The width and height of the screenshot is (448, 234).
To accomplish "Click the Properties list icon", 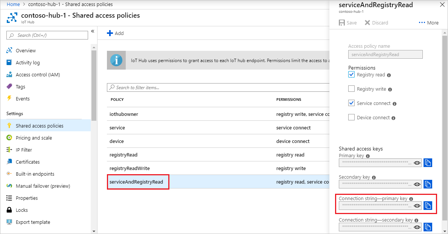I will coord(9,198).
